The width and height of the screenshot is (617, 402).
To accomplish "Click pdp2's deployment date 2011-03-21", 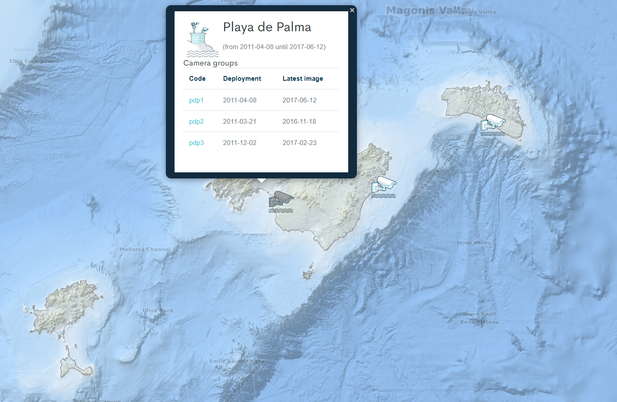I will point(240,122).
